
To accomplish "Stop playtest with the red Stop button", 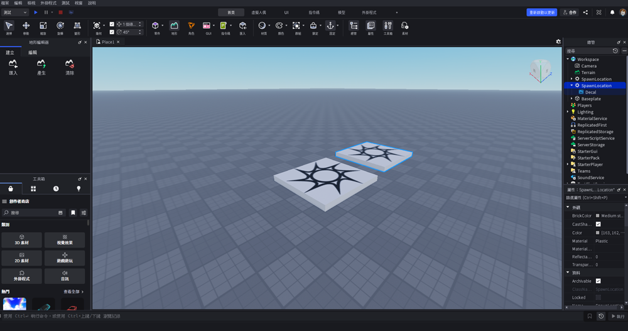I will tap(60, 13).
